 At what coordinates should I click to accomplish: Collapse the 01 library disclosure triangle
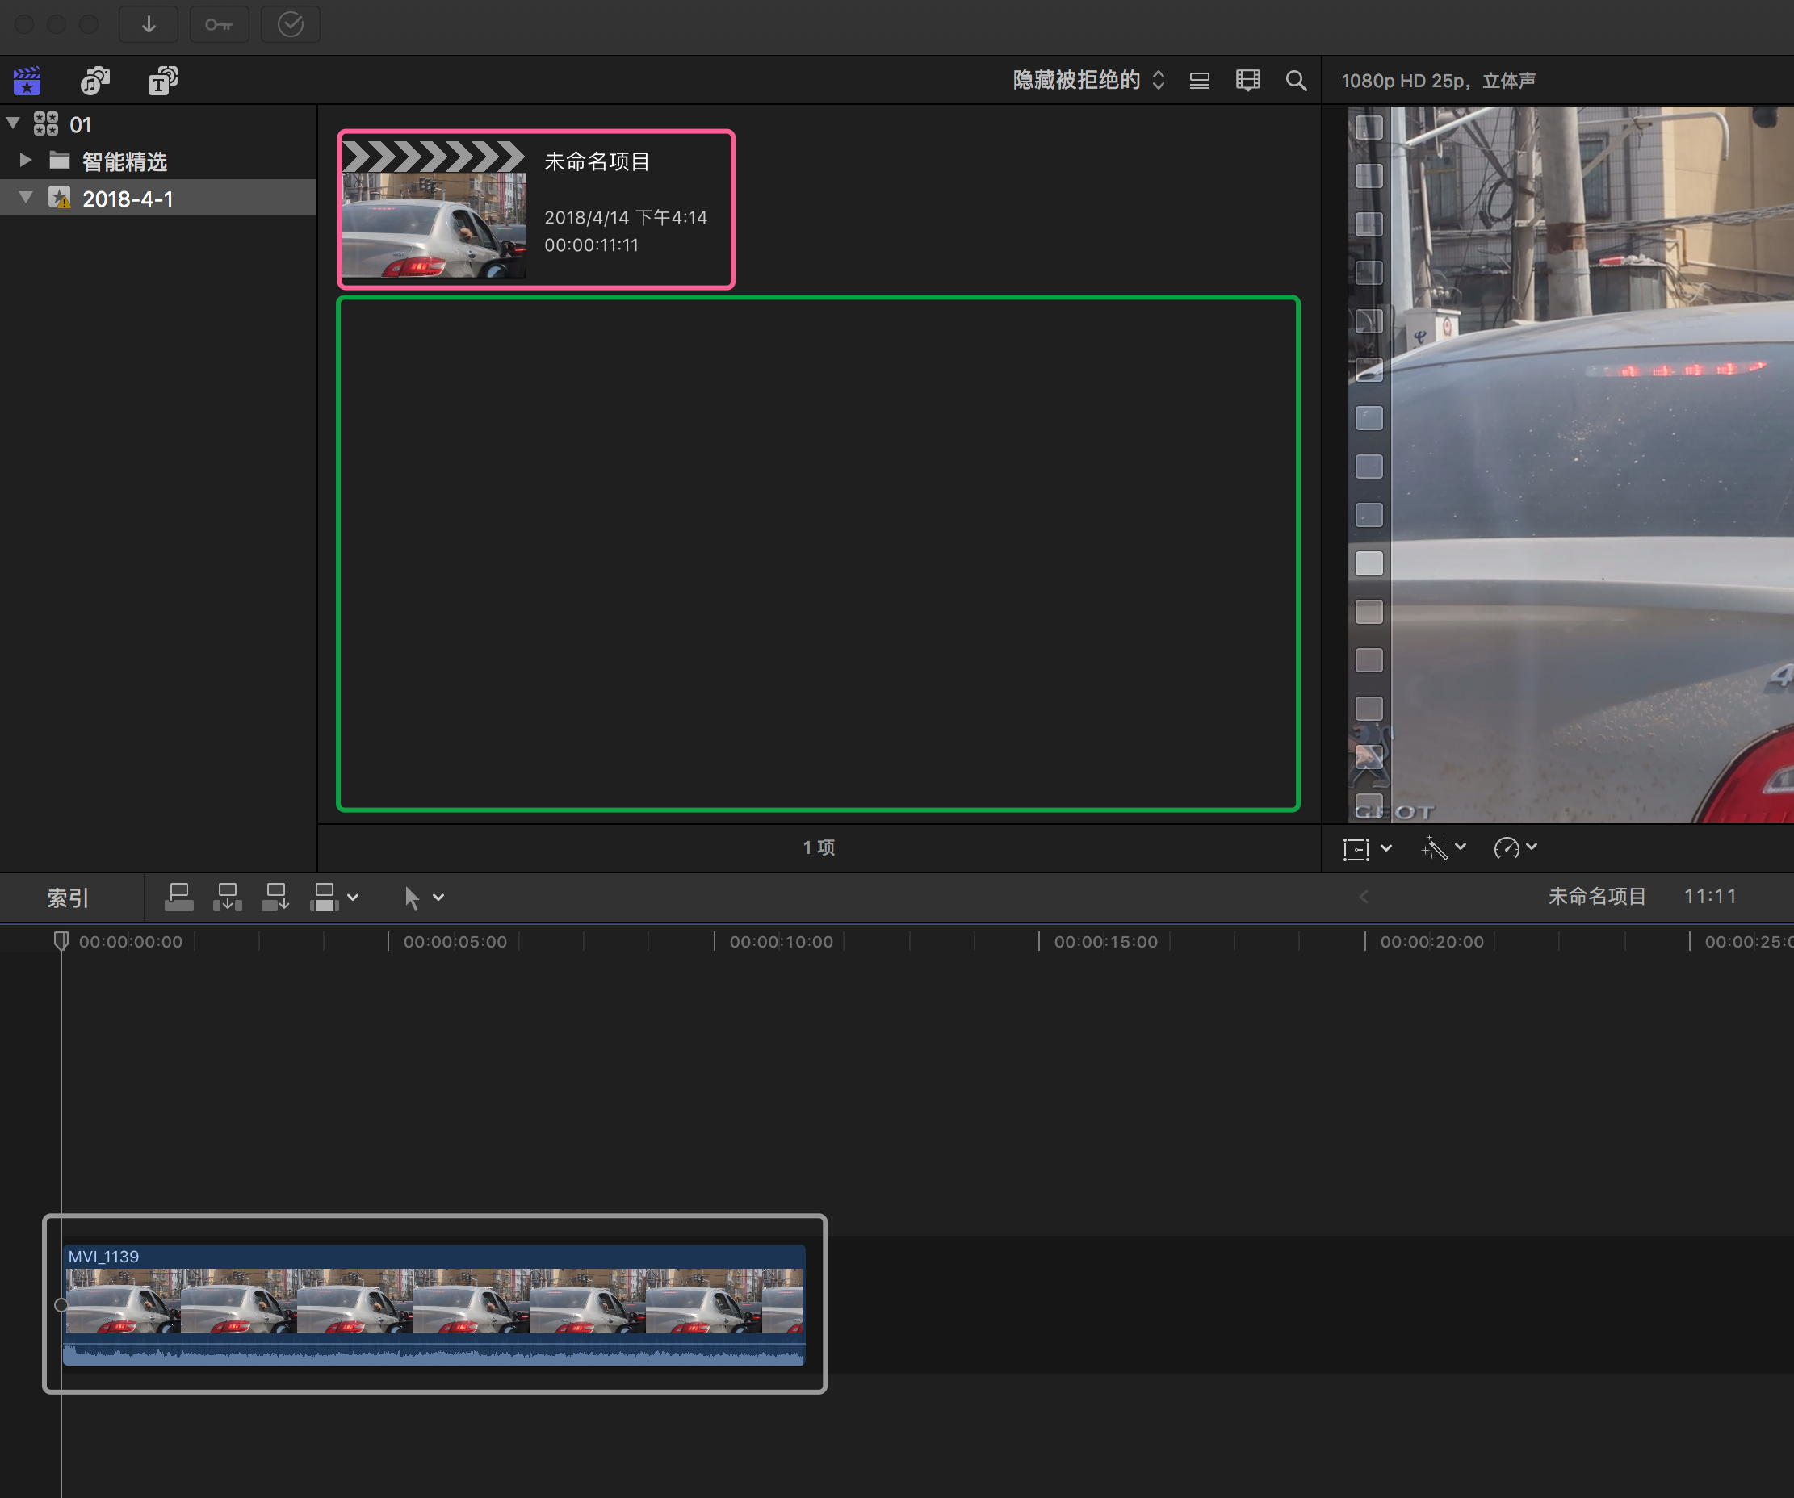click(x=14, y=123)
